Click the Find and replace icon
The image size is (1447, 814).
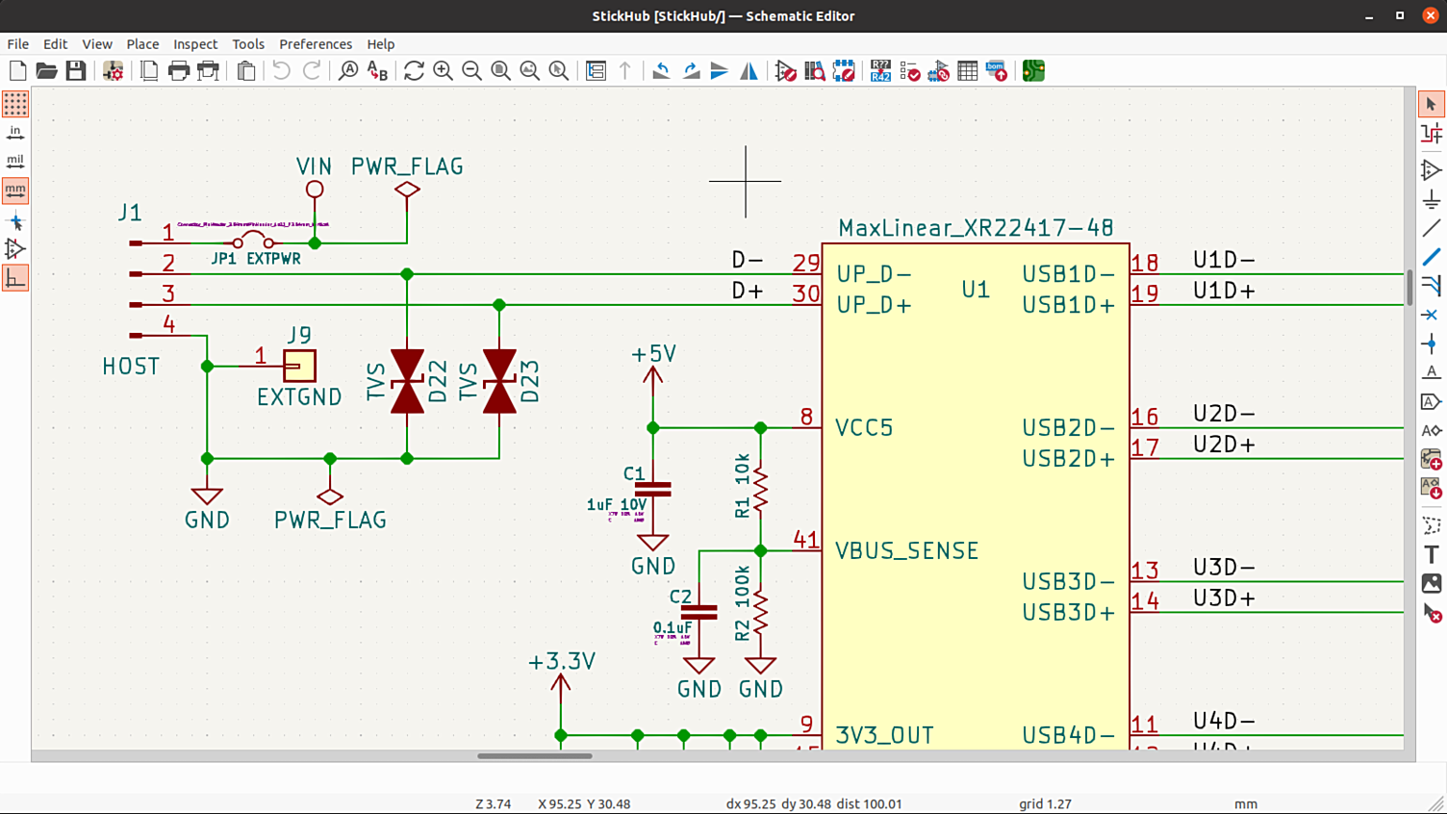[377, 71]
